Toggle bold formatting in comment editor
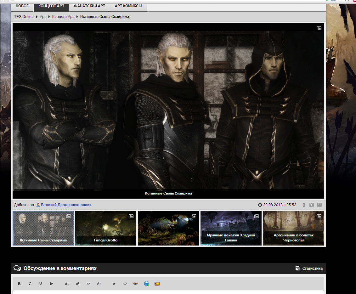The width and height of the screenshot is (356, 294). [x=19, y=284]
